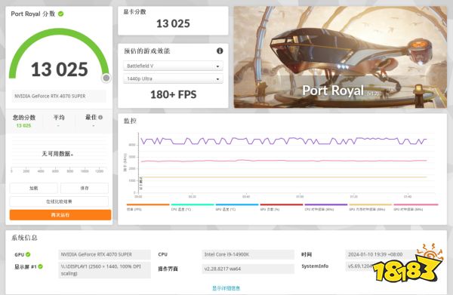Click the green check icon next to GPU

pos(28,254)
